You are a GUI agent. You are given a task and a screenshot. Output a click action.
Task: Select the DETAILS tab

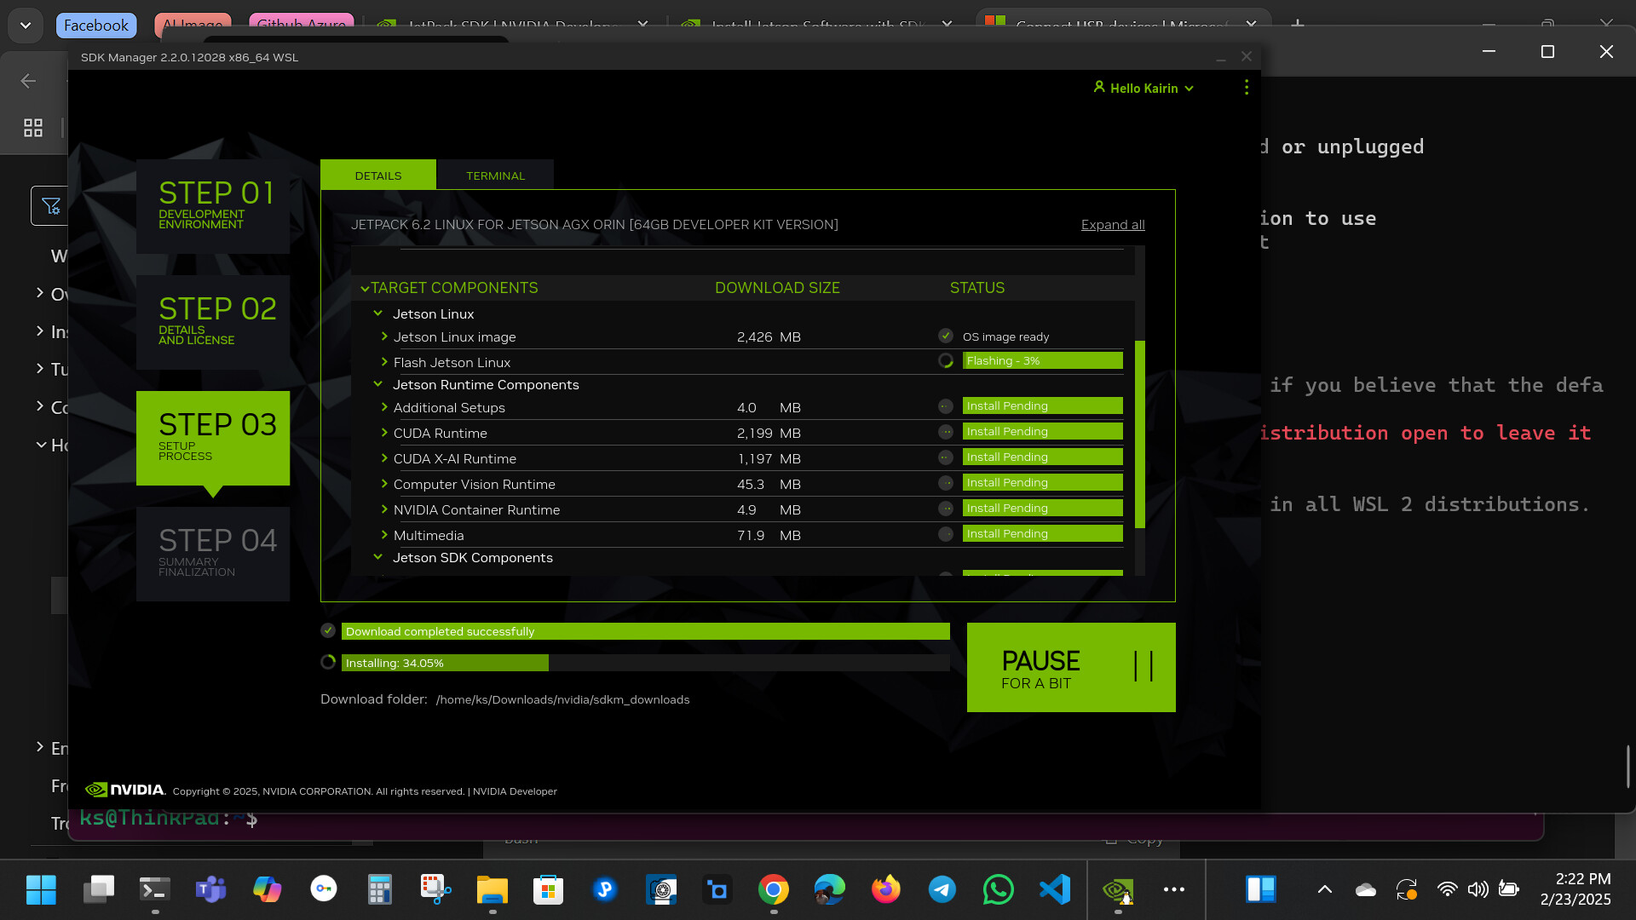coord(377,175)
